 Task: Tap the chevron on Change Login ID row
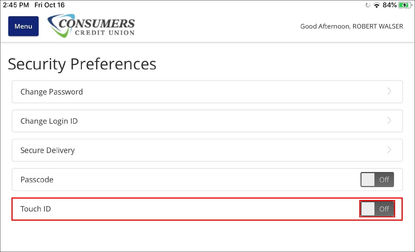(389, 121)
